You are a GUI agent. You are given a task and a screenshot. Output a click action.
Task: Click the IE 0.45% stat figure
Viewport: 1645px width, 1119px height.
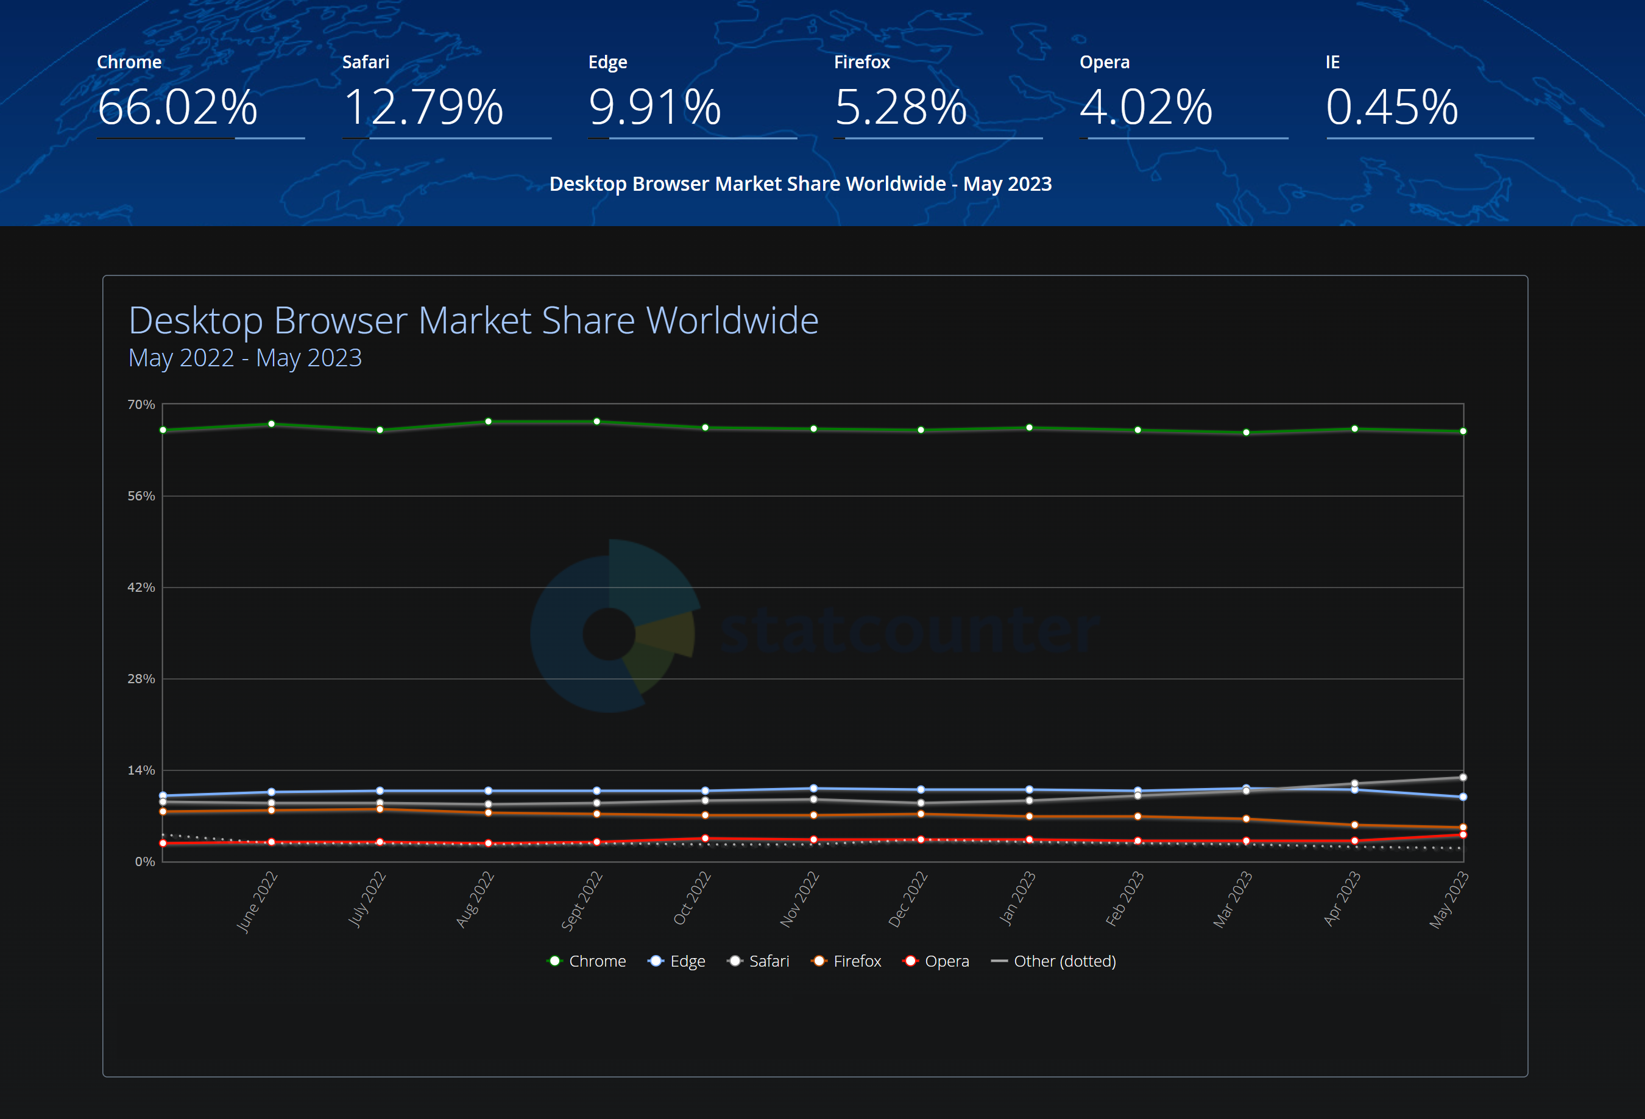click(x=1392, y=107)
